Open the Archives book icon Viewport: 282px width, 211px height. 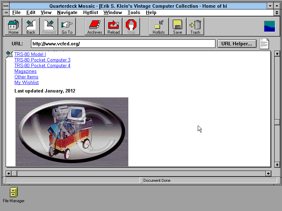click(x=94, y=26)
